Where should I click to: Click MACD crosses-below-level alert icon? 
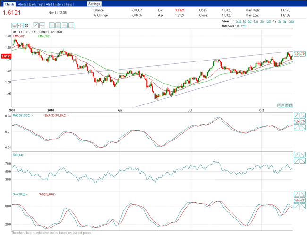[x=303, y=115]
